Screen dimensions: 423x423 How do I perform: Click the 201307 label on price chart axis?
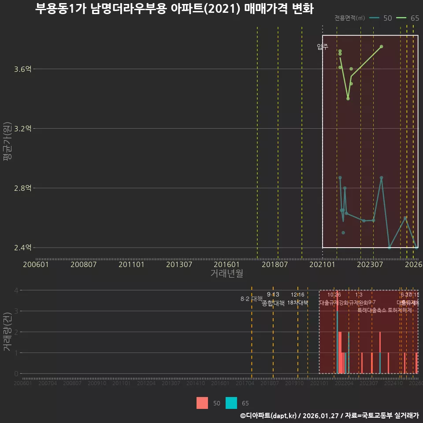[x=179, y=264]
